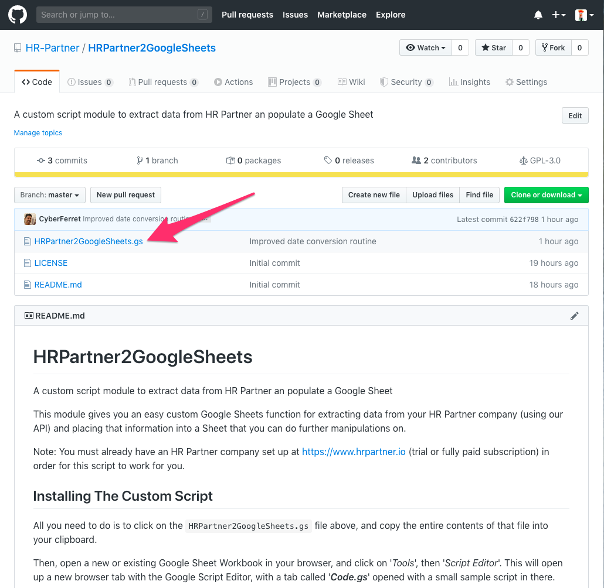Fork this repository
The width and height of the screenshot is (604, 588).
coord(554,47)
